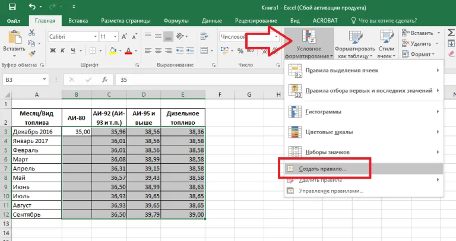This screenshot has height=241, width=456.
Task: Open Форматировать как таблицу dropdown
Action: pyautogui.click(x=355, y=43)
